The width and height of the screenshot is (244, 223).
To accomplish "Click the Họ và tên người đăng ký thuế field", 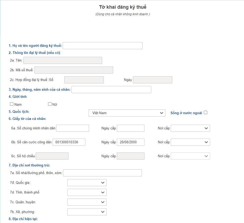I will pos(102,46).
